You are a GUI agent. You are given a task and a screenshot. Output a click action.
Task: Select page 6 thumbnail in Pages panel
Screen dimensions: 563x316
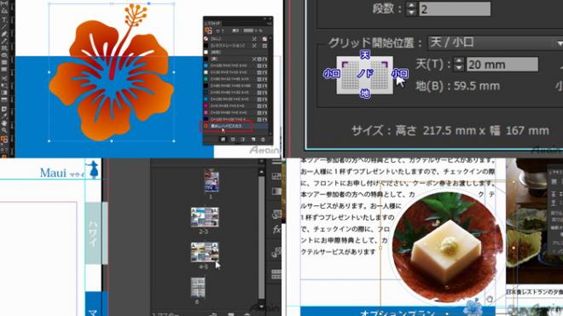(x=198, y=287)
